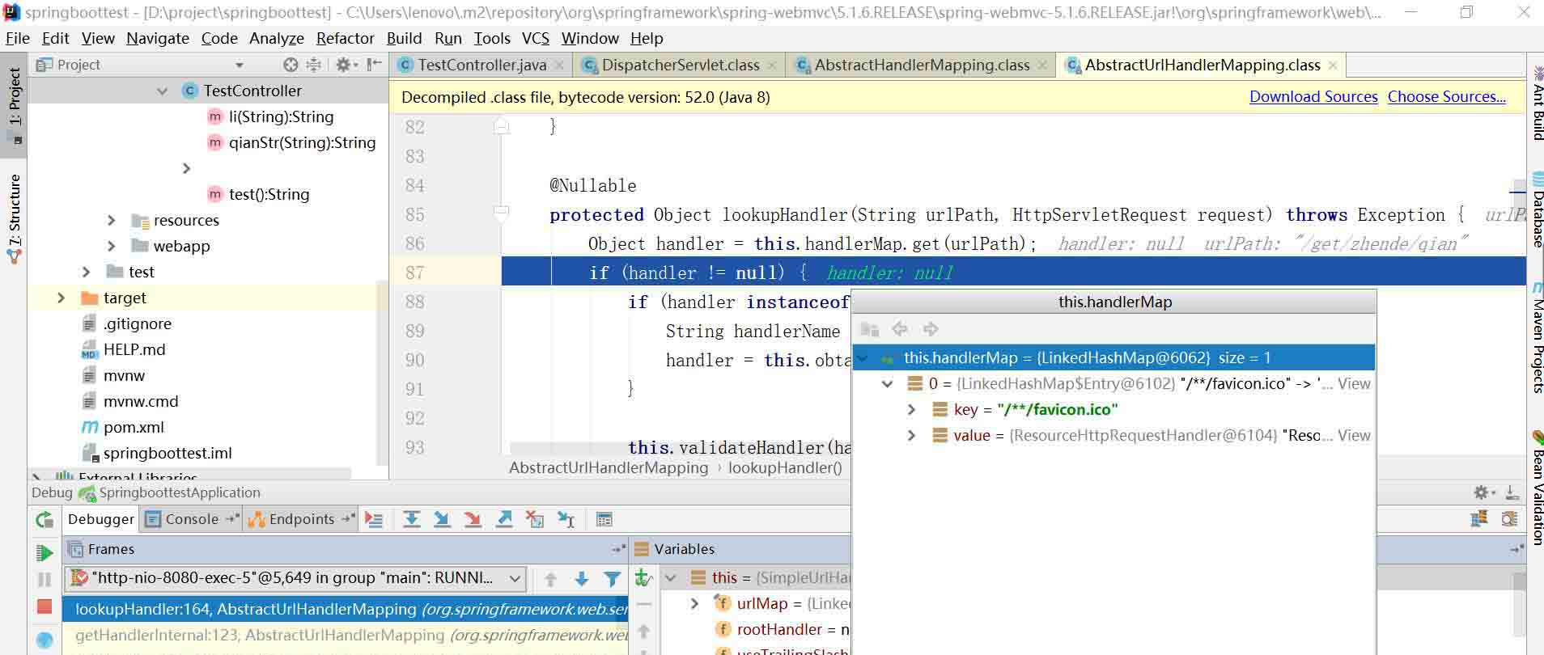Click the Force Step Into red arrow
This screenshot has width=1544, height=655.
(473, 519)
